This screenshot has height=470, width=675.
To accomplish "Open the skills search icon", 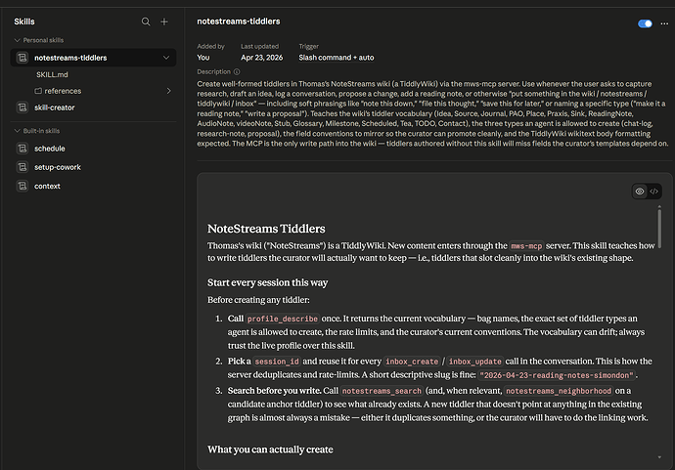I will click(146, 21).
